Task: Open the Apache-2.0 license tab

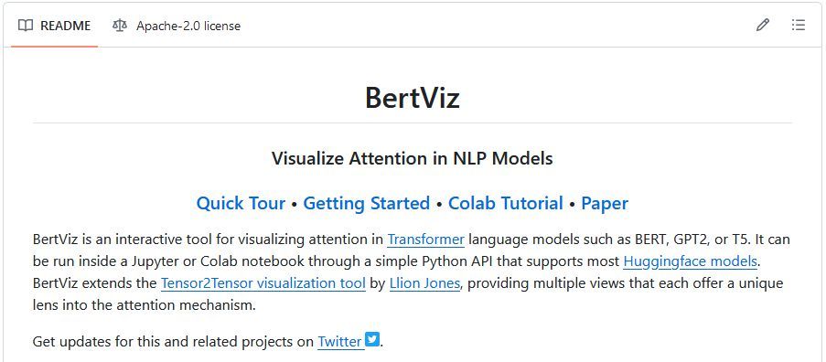Action: [x=177, y=26]
